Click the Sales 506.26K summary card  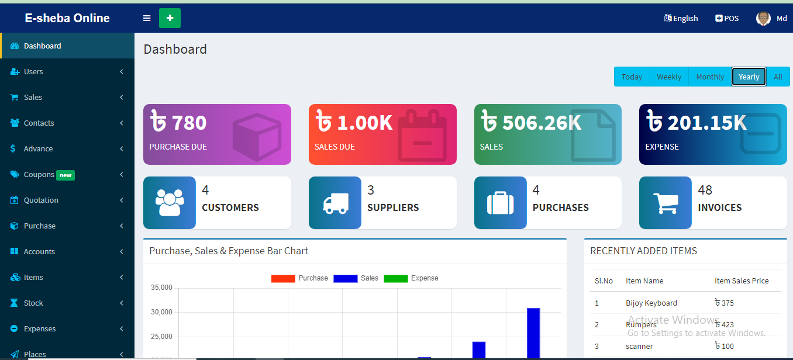coord(547,134)
